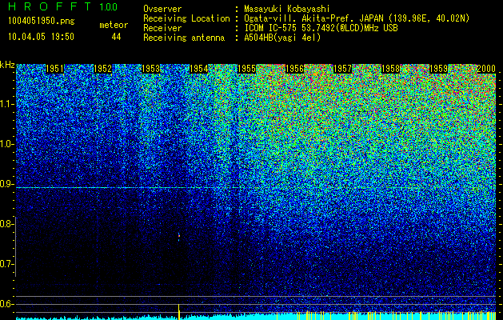Viewport: 503px width, 320px height.
Task: Click the 1.0 kHz axis label
Action: [x=6, y=145]
